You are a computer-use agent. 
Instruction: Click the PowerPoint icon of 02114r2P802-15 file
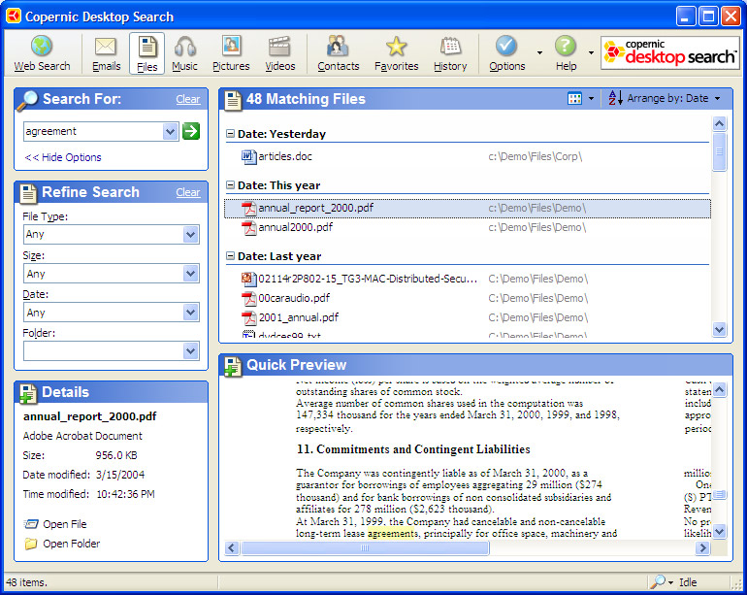248,279
